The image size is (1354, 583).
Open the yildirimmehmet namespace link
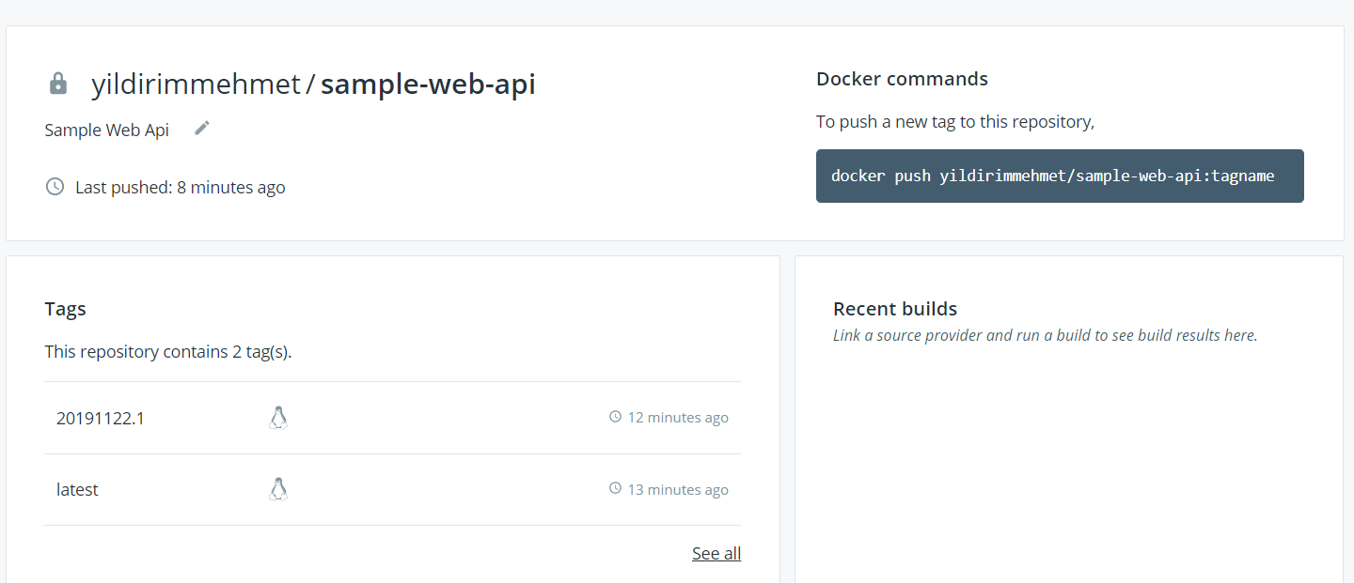196,84
